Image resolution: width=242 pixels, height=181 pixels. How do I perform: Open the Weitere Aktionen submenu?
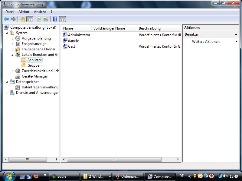pos(206,42)
